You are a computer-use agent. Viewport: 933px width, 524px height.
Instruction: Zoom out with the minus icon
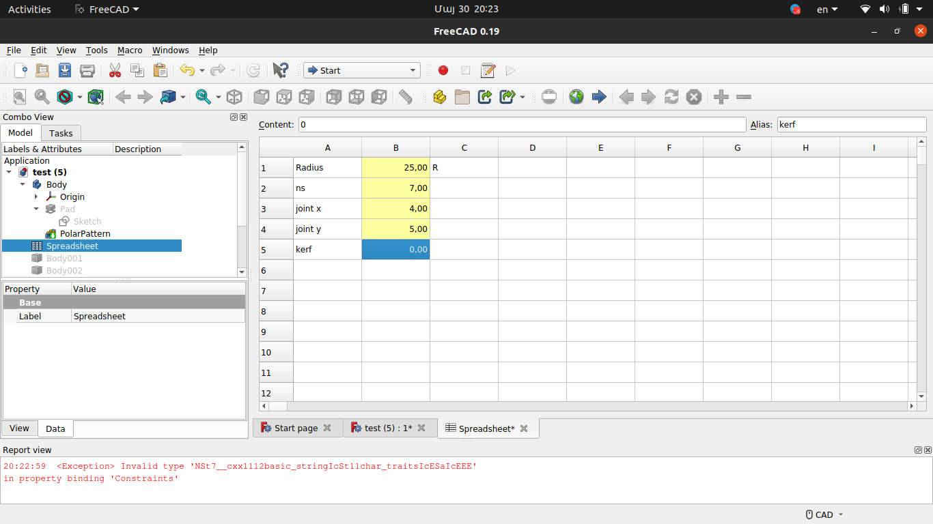tap(744, 97)
